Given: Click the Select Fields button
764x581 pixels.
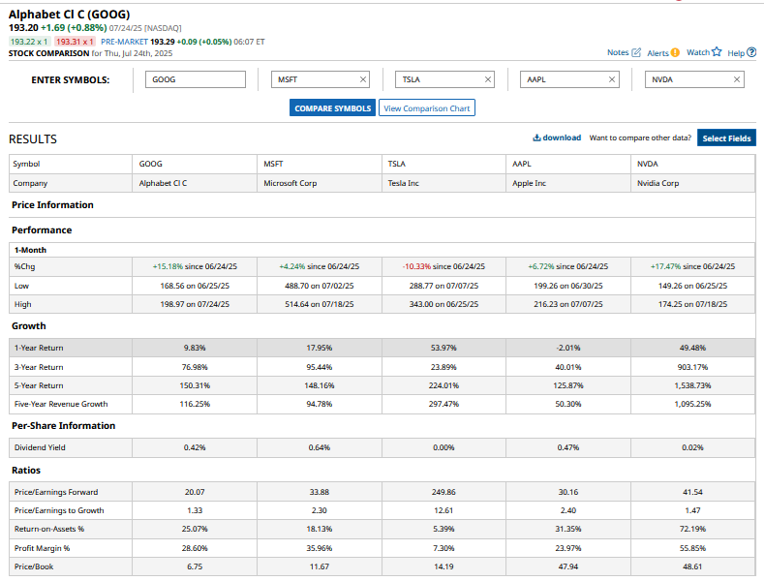Looking at the screenshot, I should coord(726,138).
